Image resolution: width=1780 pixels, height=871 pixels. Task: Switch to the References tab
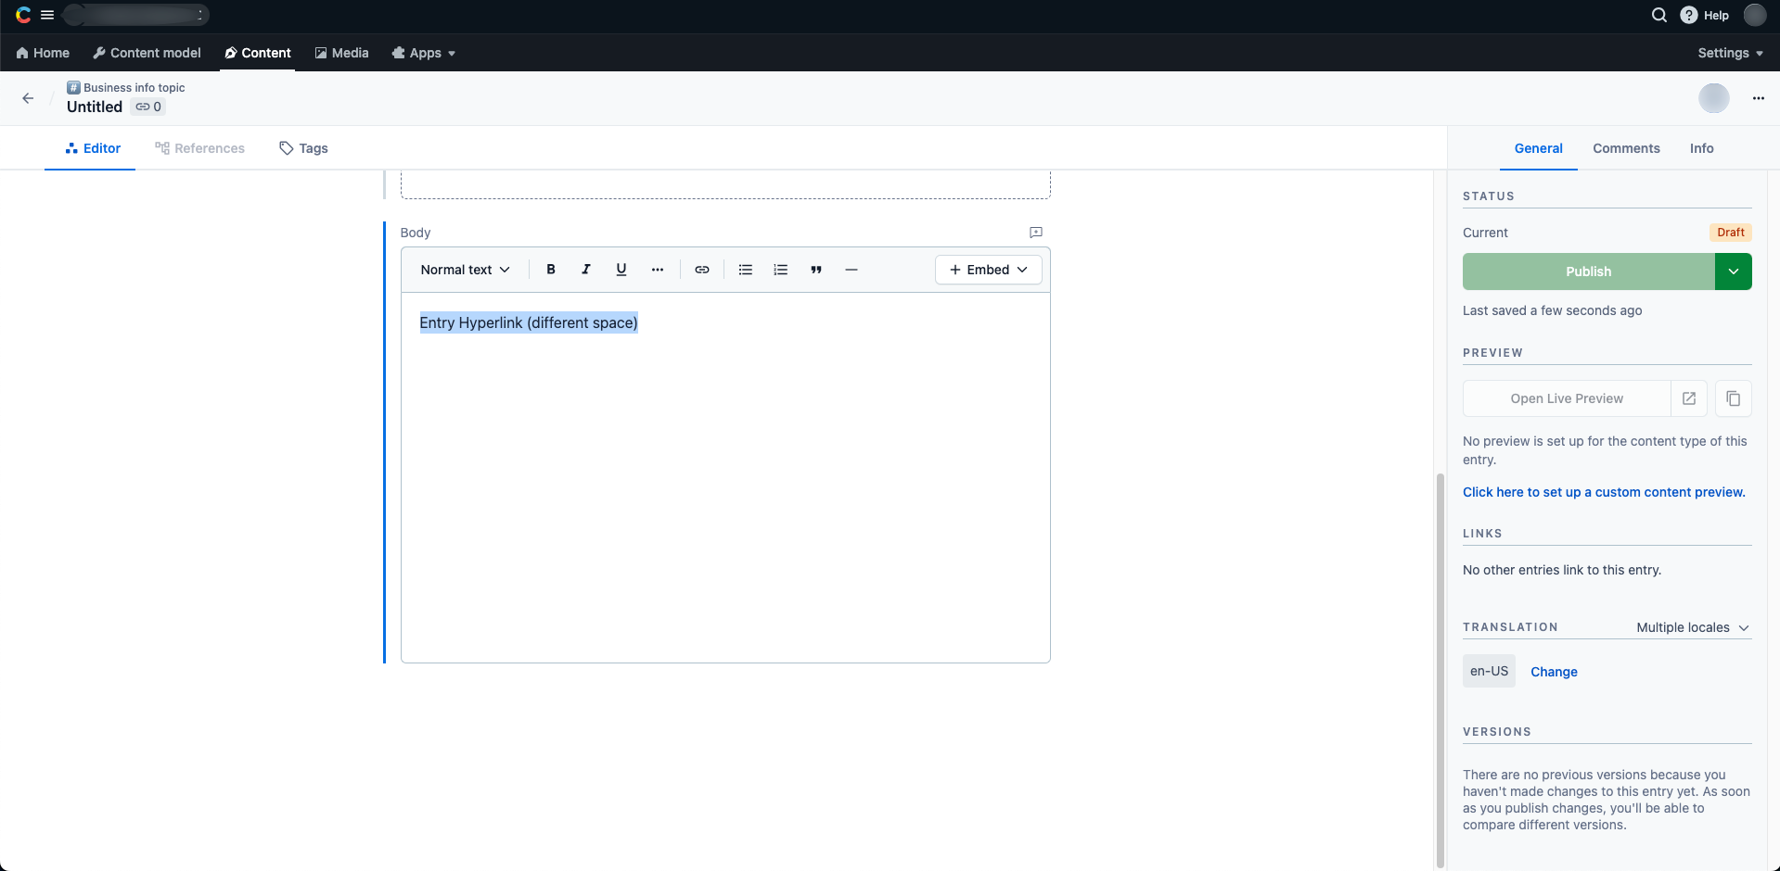click(x=199, y=148)
